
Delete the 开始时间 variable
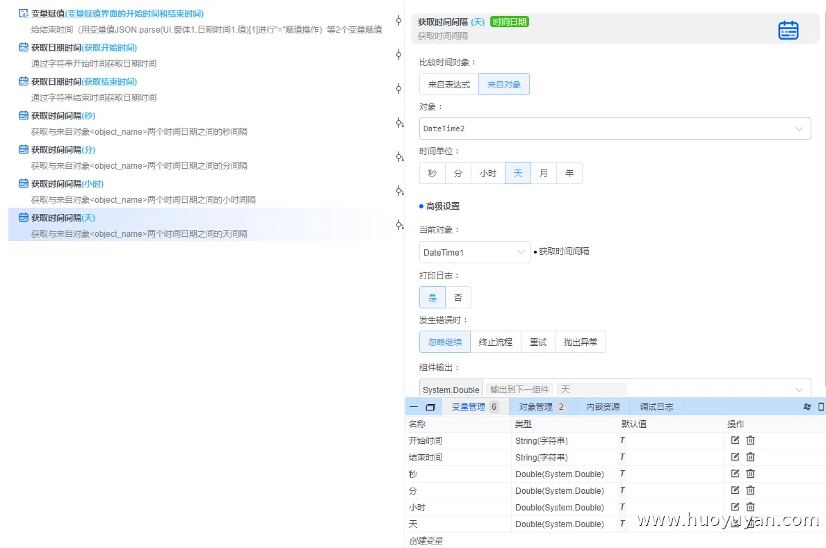[751, 440]
